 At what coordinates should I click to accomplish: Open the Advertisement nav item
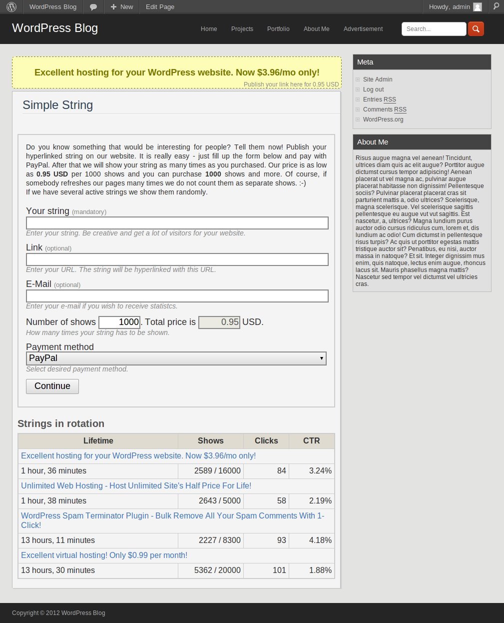(363, 29)
